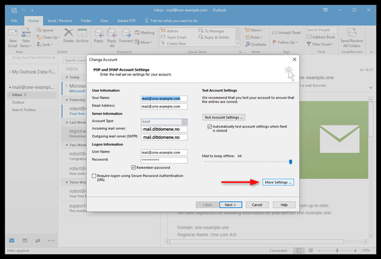This screenshot has width=381, height=259.
Task: Click the More Settings button
Action: [278, 182]
